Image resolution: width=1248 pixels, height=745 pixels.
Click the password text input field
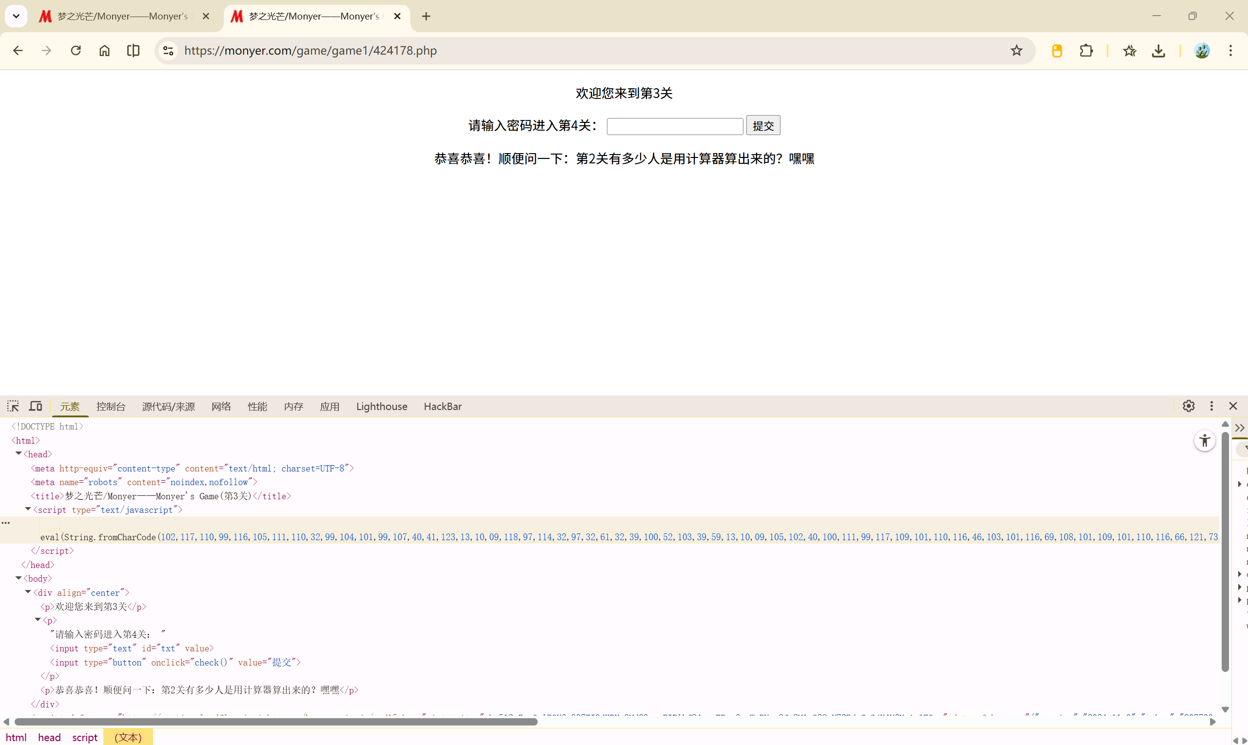[674, 126]
